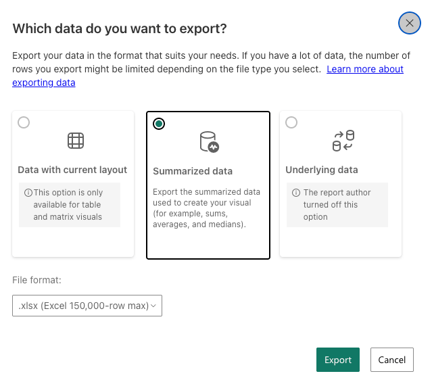Image resolution: width=432 pixels, height=380 pixels.
Task: Select the Data with current layout radio button
Action: pyautogui.click(x=24, y=122)
